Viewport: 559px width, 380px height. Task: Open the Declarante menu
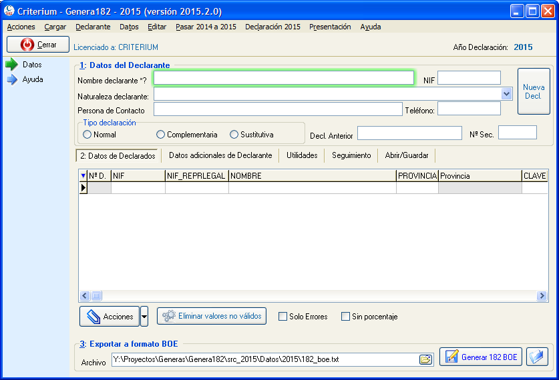[x=93, y=27]
